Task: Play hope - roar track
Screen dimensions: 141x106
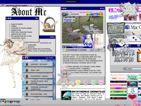Action: coord(39,70)
